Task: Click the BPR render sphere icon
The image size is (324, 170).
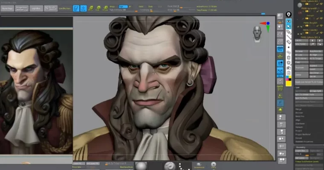Action: coord(280,17)
